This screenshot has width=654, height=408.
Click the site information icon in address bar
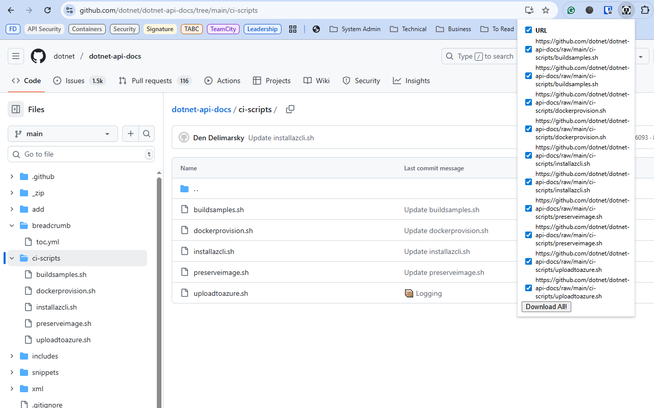coord(69,10)
